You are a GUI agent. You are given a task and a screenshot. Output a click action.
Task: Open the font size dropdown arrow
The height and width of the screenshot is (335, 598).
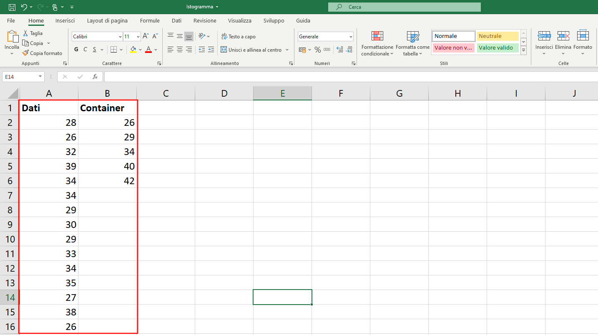click(x=138, y=36)
